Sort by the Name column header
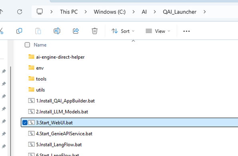Screen dimensions: 238x156 40,45
